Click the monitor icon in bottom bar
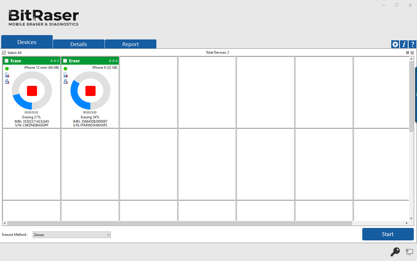This screenshot has height=261, width=417. 409,252
